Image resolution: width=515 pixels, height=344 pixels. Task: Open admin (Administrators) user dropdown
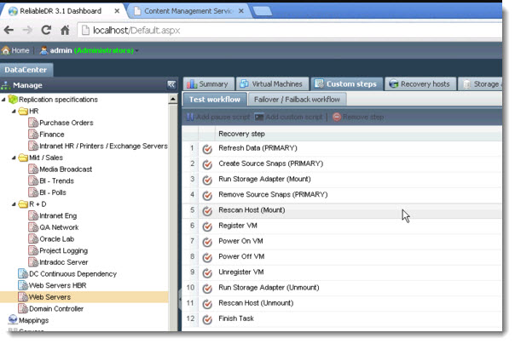point(89,50)
